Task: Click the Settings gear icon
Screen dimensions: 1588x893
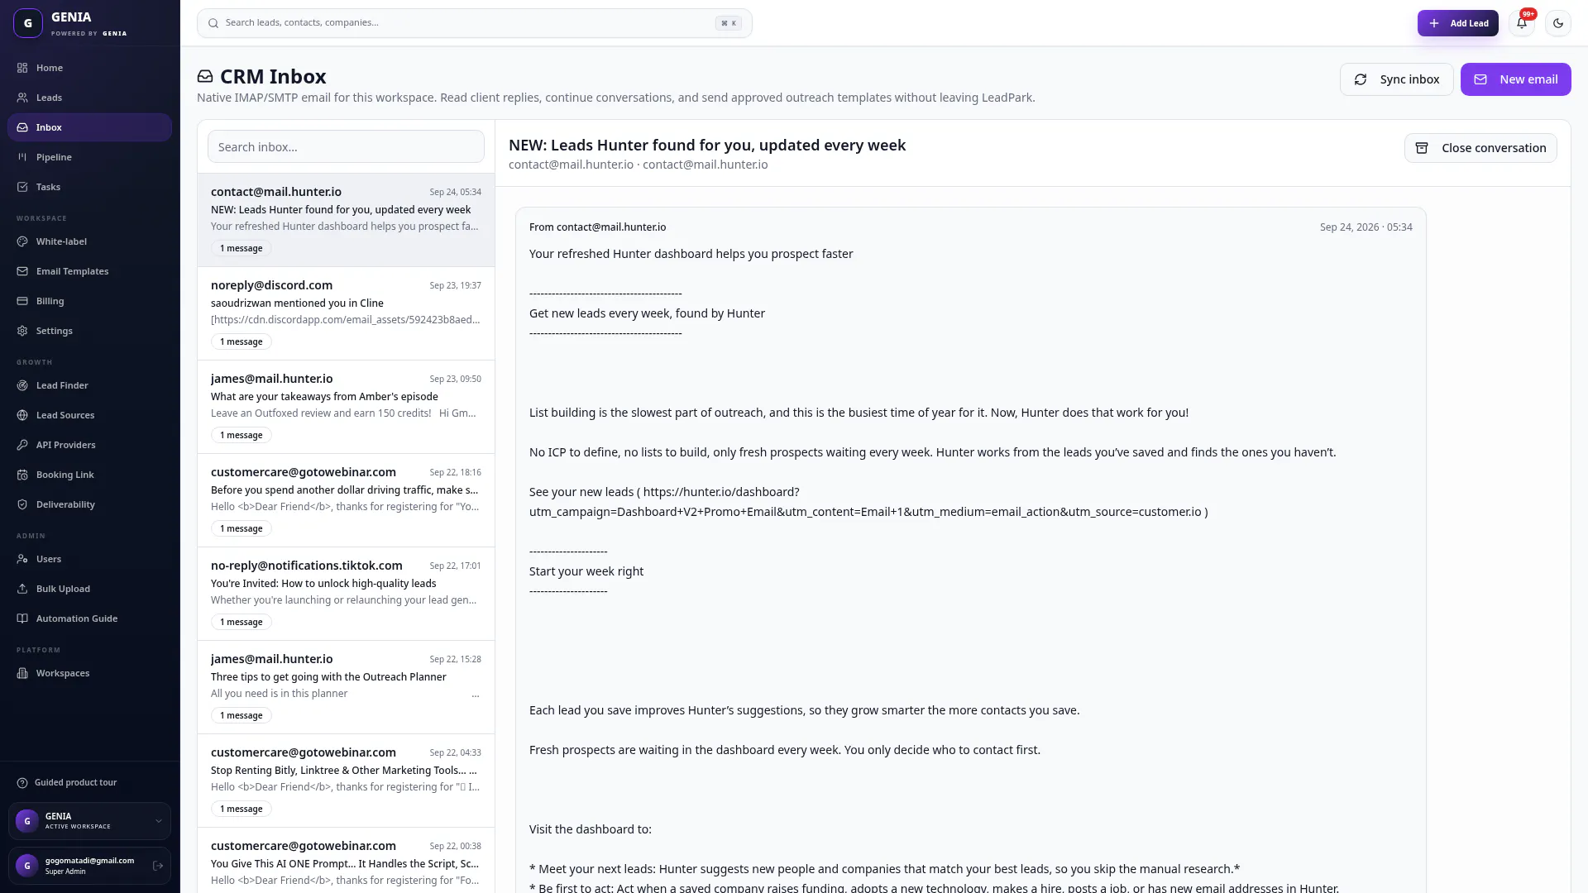Action: (x=22, y=331)
